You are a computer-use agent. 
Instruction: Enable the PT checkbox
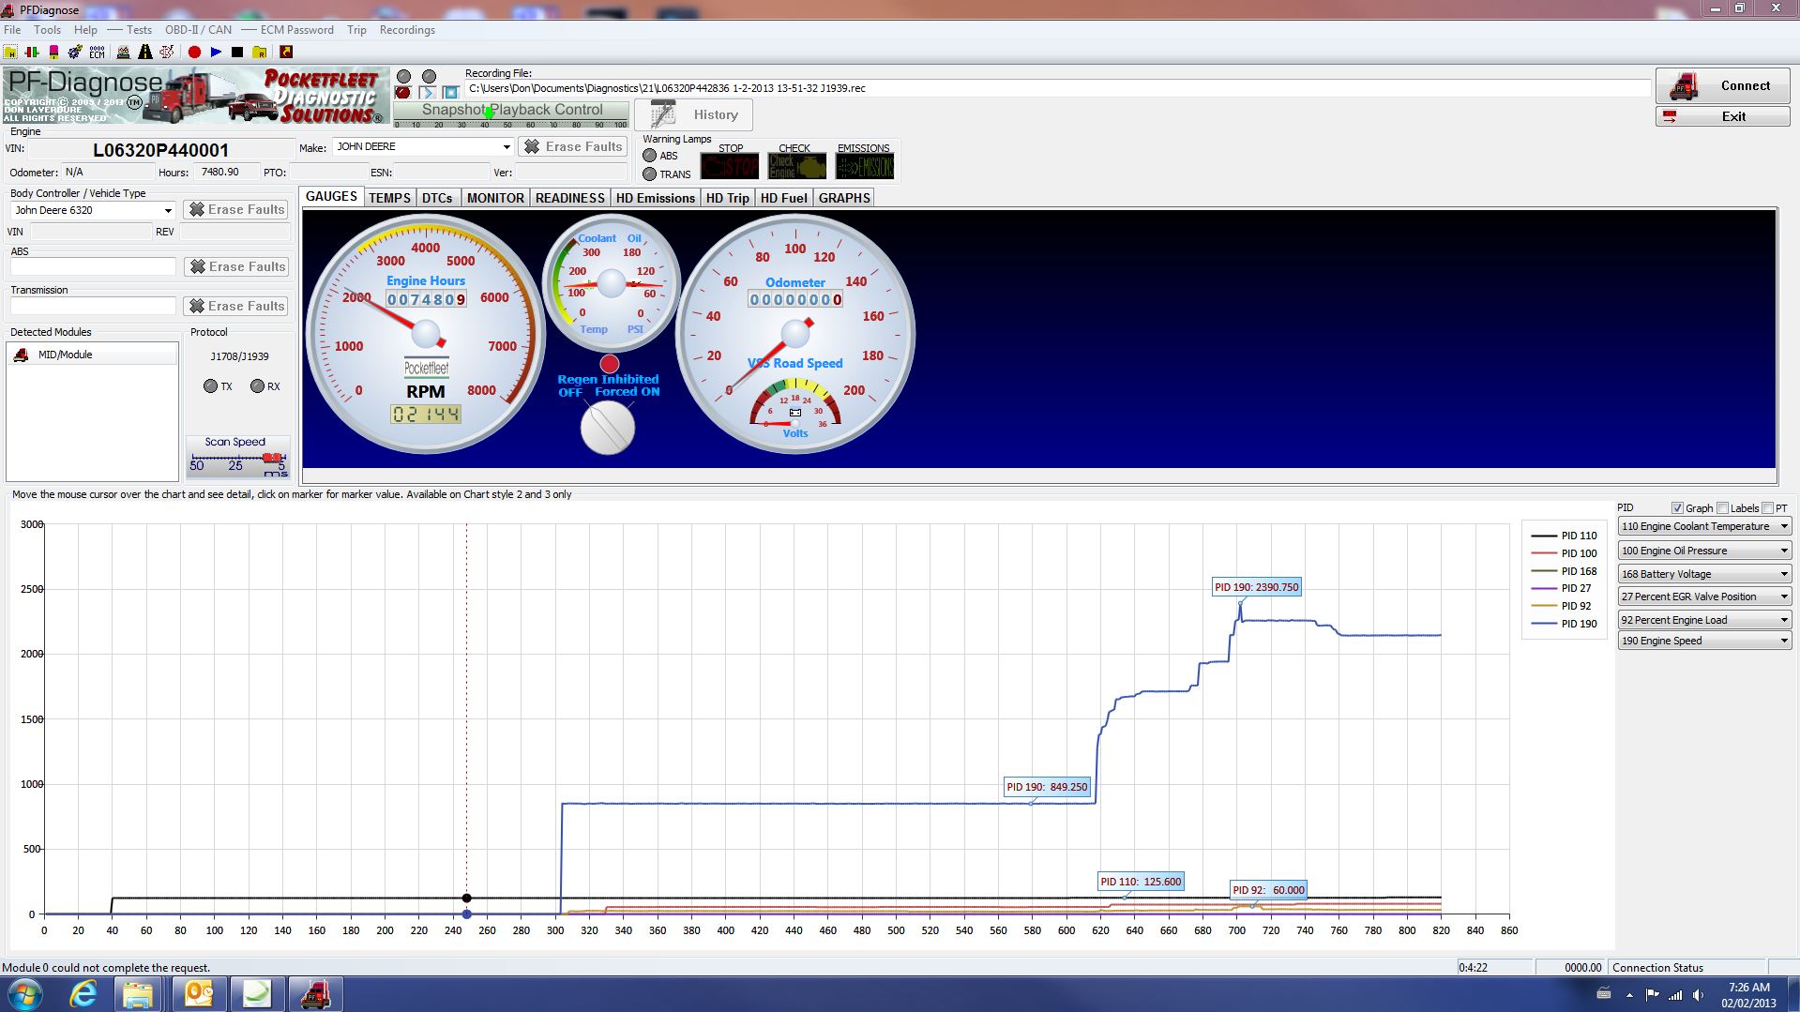pyautogui.click(x=1767, y=508)
